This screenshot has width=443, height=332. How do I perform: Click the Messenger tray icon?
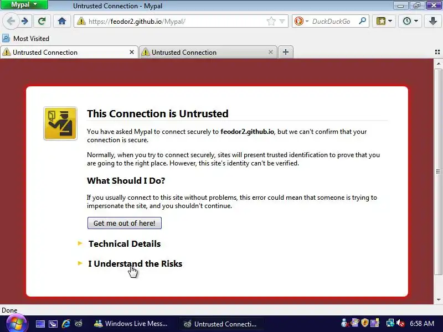344,323
